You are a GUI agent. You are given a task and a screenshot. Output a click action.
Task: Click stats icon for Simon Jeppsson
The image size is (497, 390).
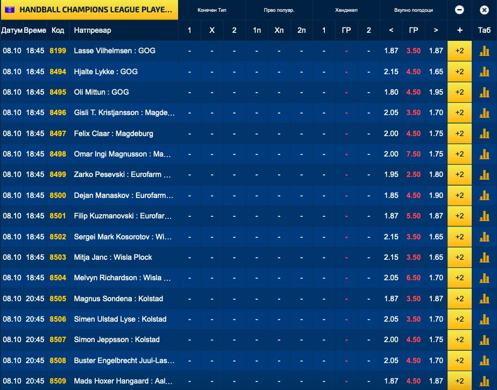(484, 339)
